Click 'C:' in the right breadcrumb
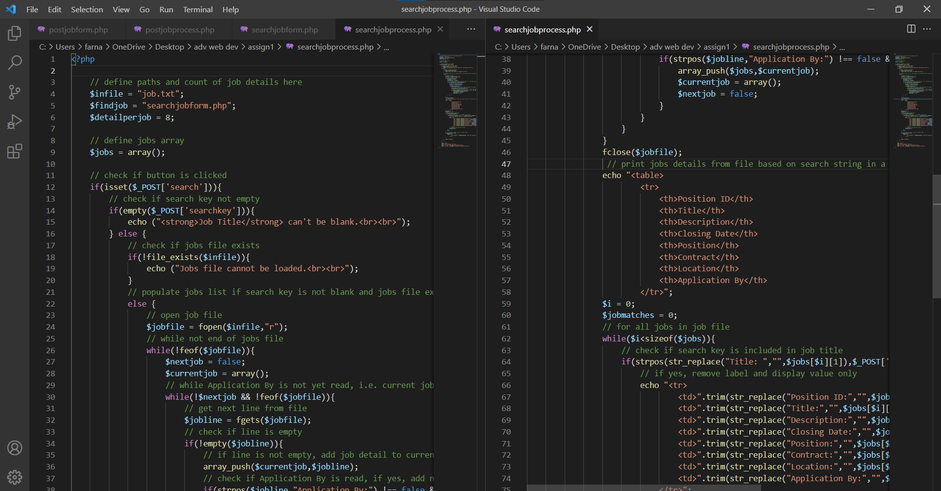The width and height of the screenshot is (941, 491). pyautogui.click(x=498, y=47)
